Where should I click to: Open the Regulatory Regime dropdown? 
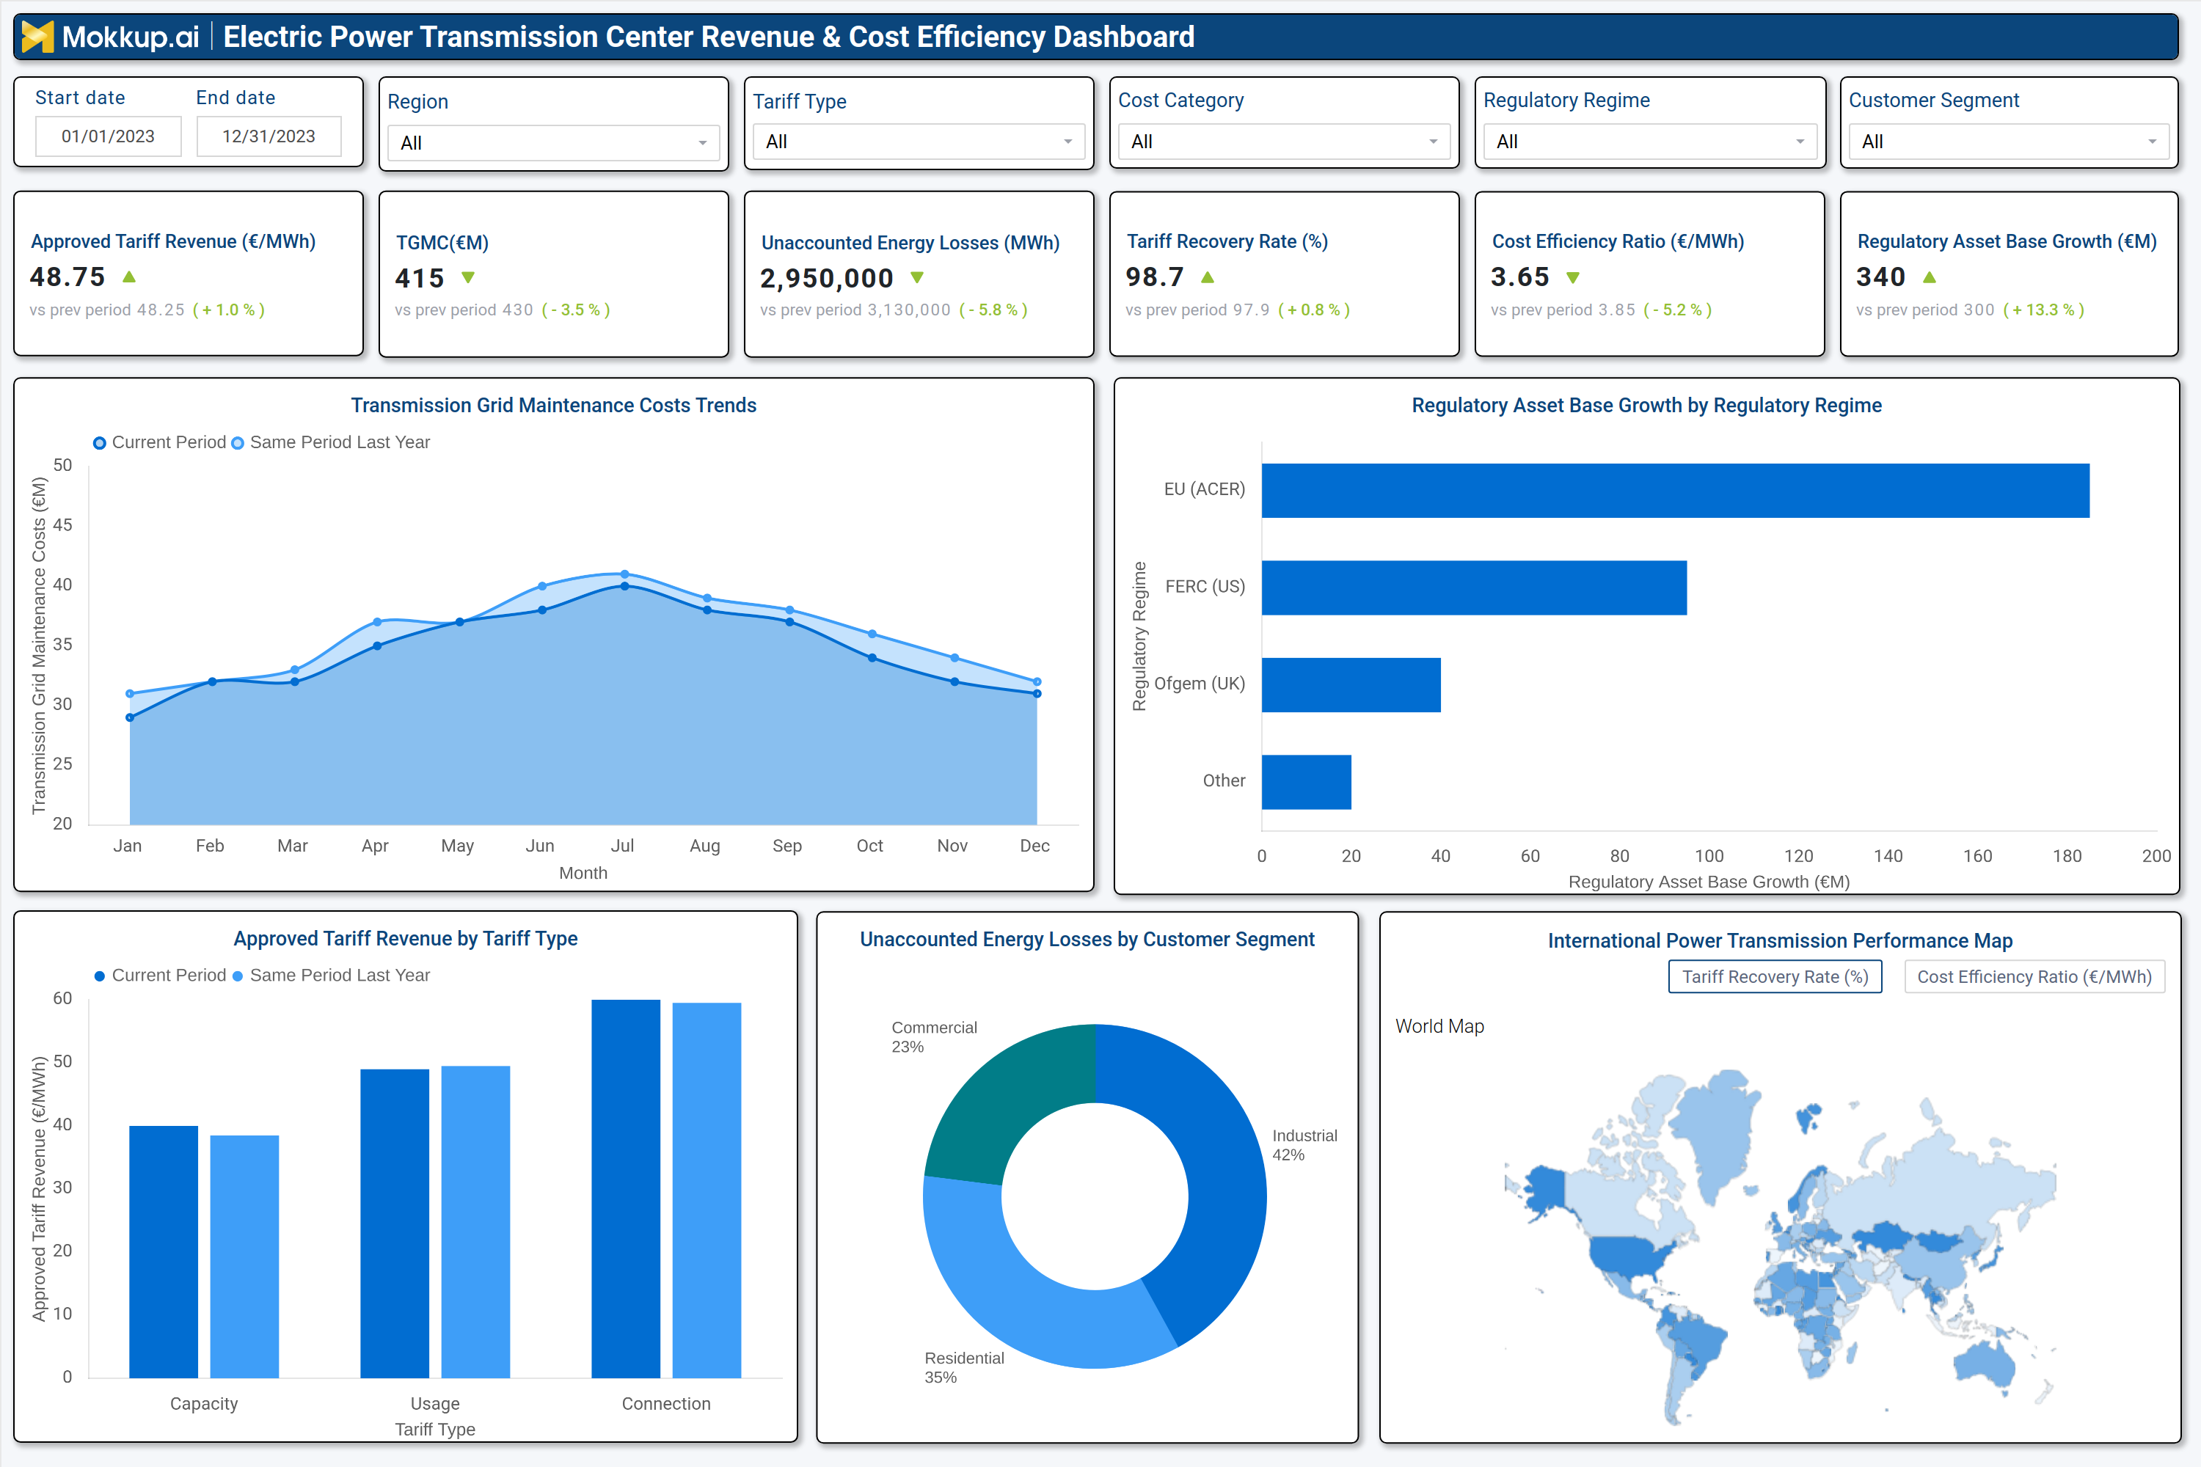(x=1650, y=142)
